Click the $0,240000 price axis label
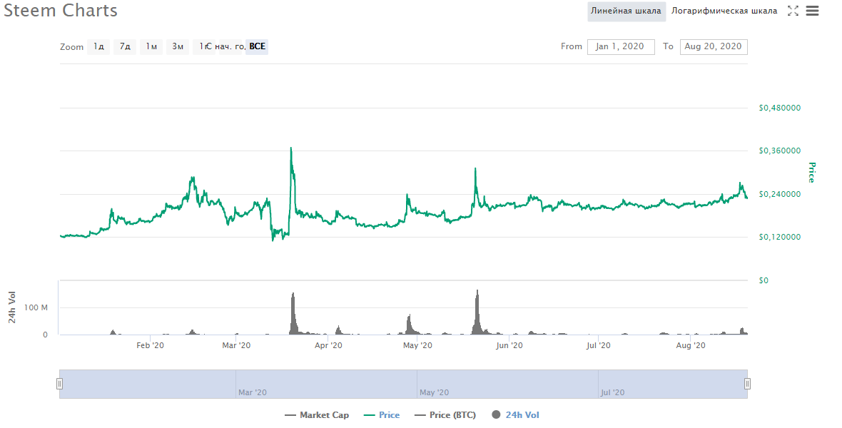842x428 pixels. coord(780,195)
